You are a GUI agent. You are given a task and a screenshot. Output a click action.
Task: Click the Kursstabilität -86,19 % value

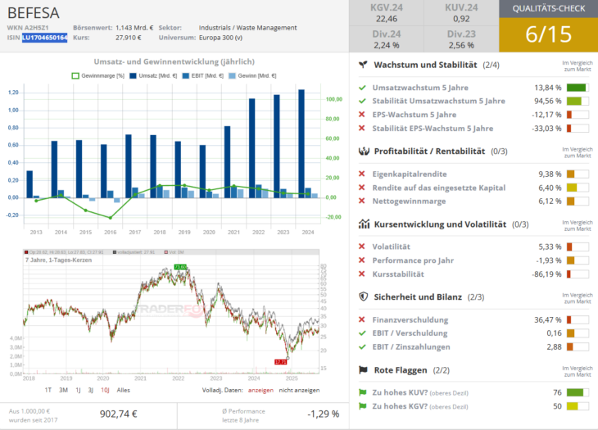point(547,274)
